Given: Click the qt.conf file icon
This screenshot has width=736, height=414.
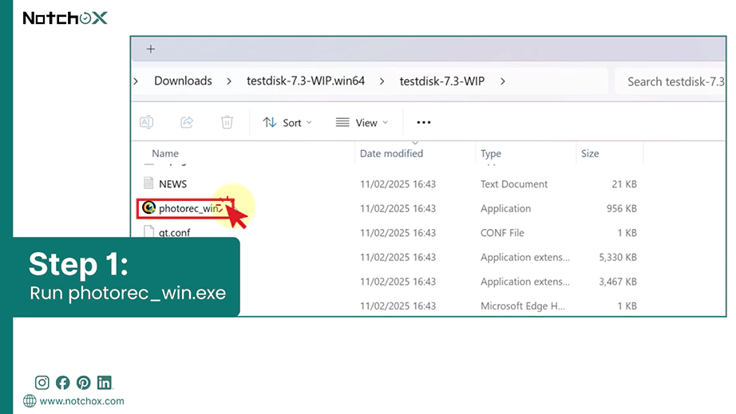Looking at the screenshot, I should (148, 231).
